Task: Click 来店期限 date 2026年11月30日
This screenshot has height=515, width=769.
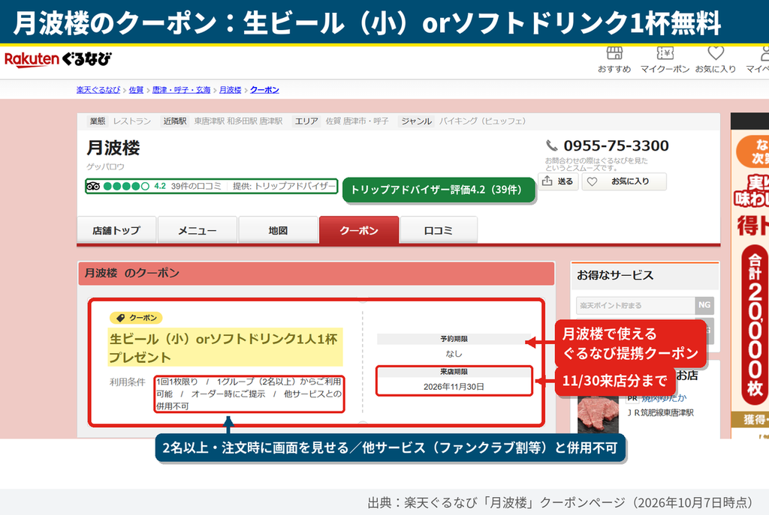Action: pyautogui.click(x=454, y=387)
